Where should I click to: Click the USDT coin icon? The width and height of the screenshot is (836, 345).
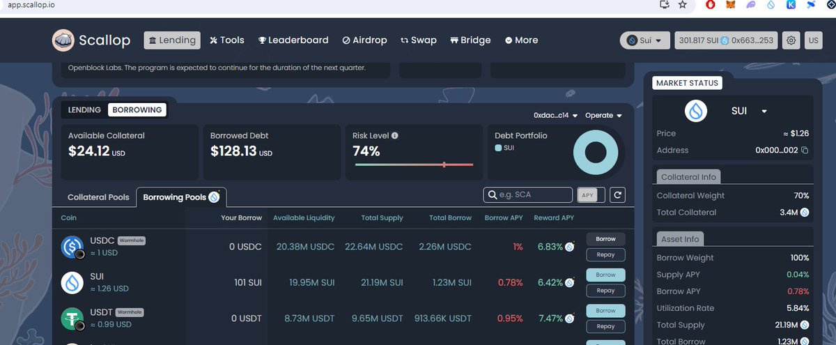72,319
